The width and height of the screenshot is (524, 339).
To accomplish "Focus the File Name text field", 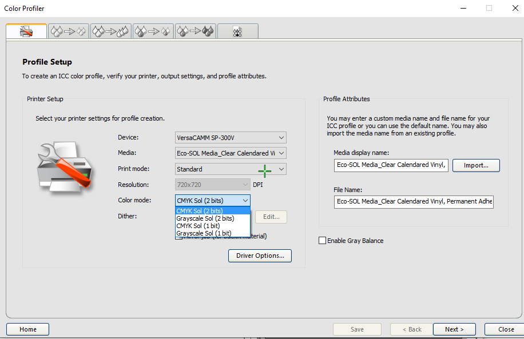I will (414, 202).
